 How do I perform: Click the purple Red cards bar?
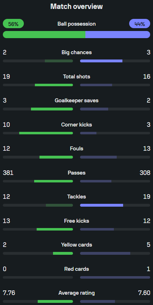[115, 277]
